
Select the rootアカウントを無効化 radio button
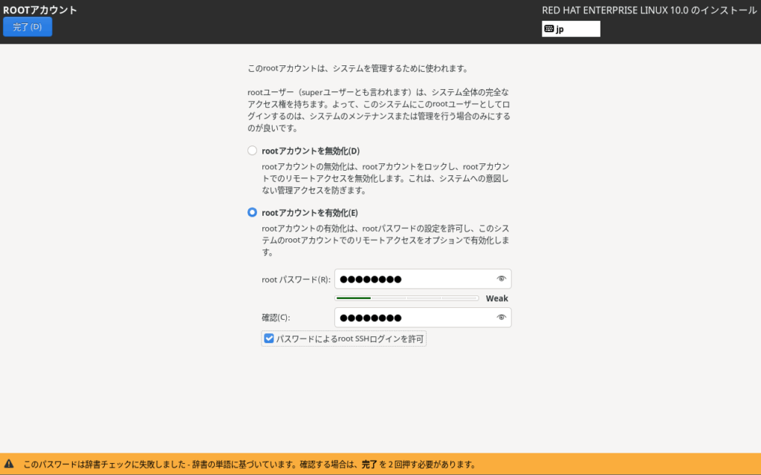252,151
